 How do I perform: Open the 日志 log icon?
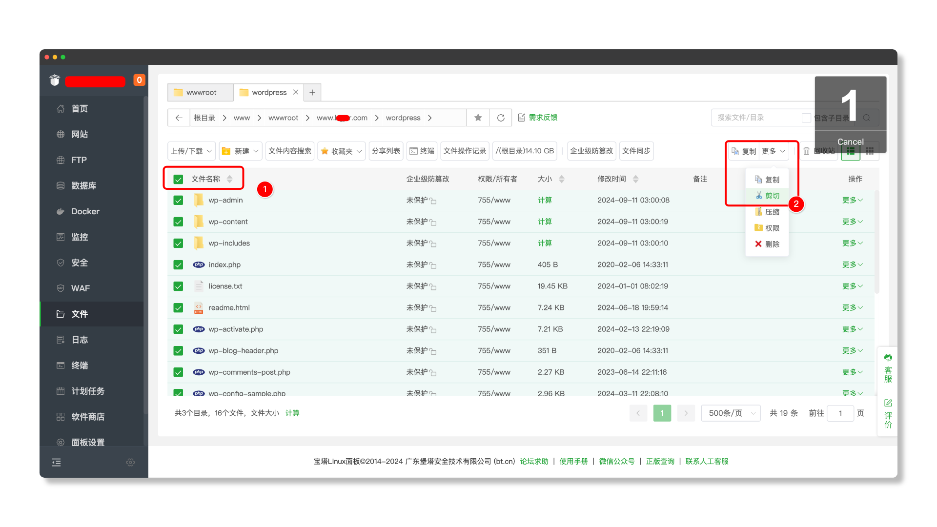[61, 340]
